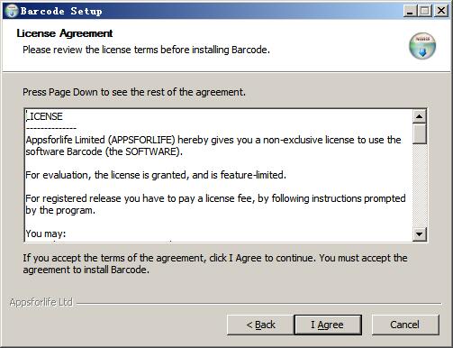Click the Appsforlife Ltd branding text
Image resolution: width=453 pixels, height=348 pixels.
pos(41,302)
